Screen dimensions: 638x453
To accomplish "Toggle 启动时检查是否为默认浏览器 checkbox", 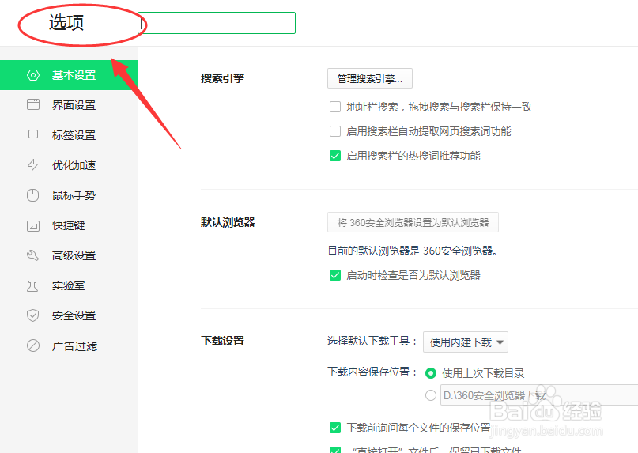I will tap(335, 276).
